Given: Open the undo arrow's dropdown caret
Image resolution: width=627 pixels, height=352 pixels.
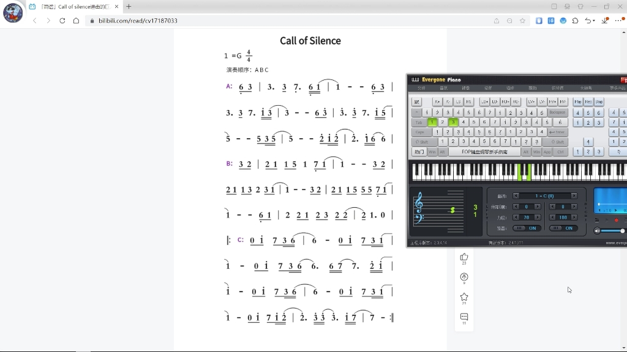Looking at the screenshot, I should click(594, 21).
